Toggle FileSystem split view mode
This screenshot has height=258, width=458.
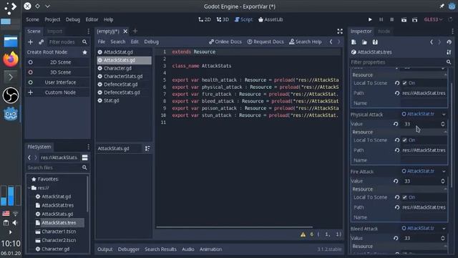pos(84,158)
